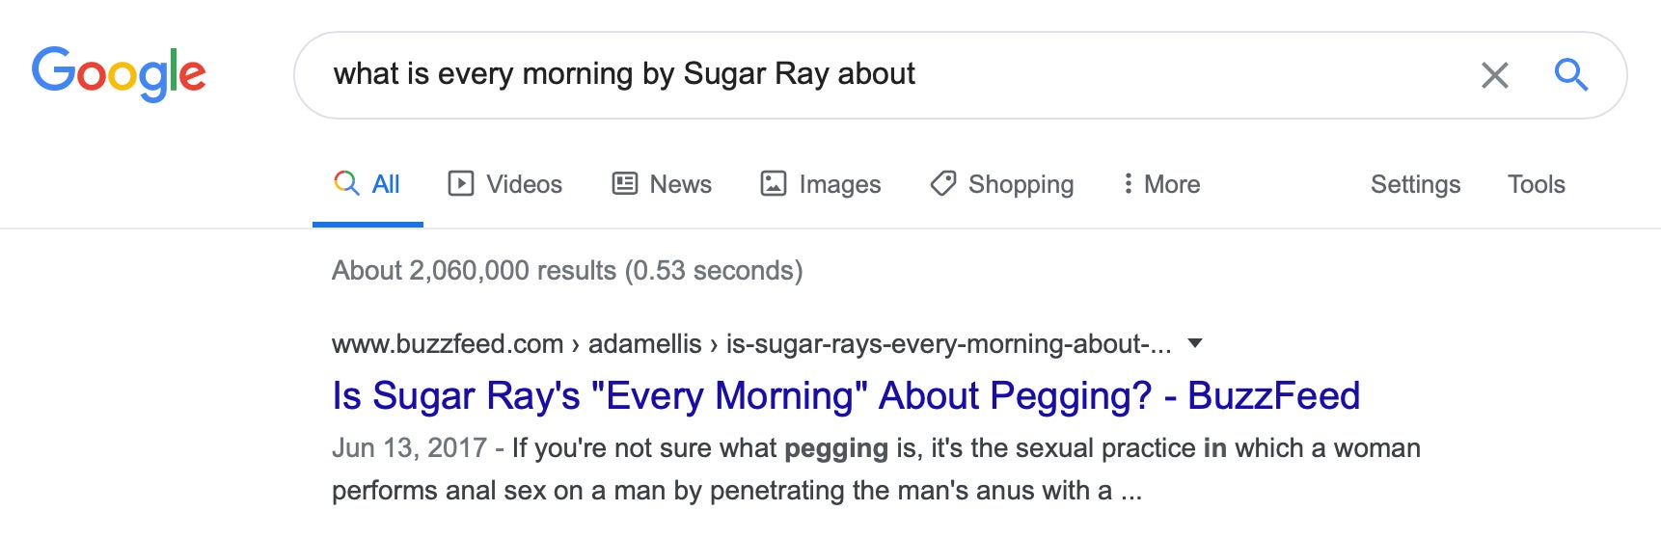Click the www.buzzfeed.com breadcrumb URL
This screenshot has height=538, width=1661.
[751, 344]
